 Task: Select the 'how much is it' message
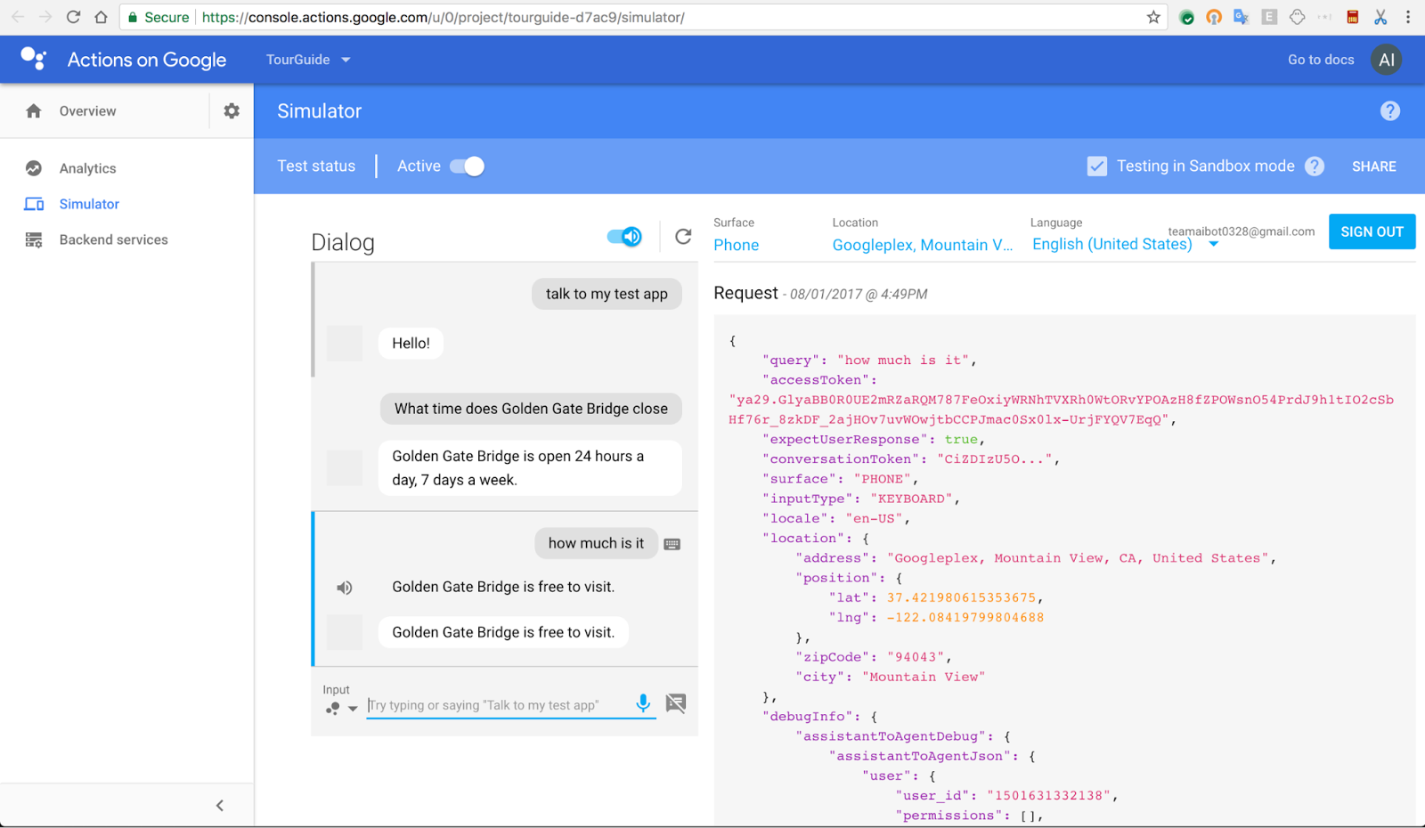point(596,543)
